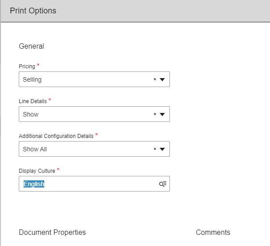Clear the Line Details selection x icon
Image resolution: width=270 pixels, height=246 pixels.
tap(155, 114)
